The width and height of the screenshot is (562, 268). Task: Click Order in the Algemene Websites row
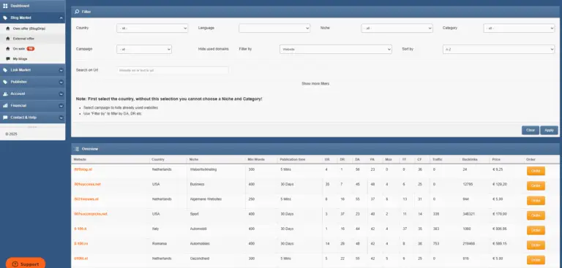pos(536,201)
